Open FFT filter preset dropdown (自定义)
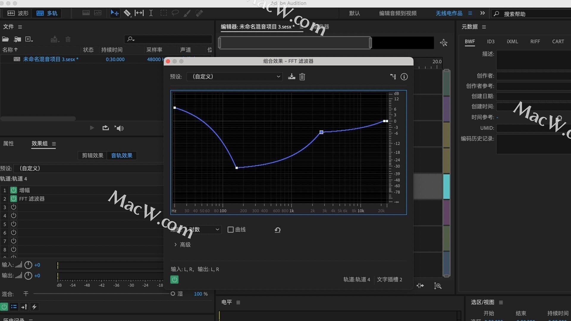Image resolution: width=571 pixels, height=321 pixels. [234, 77]
